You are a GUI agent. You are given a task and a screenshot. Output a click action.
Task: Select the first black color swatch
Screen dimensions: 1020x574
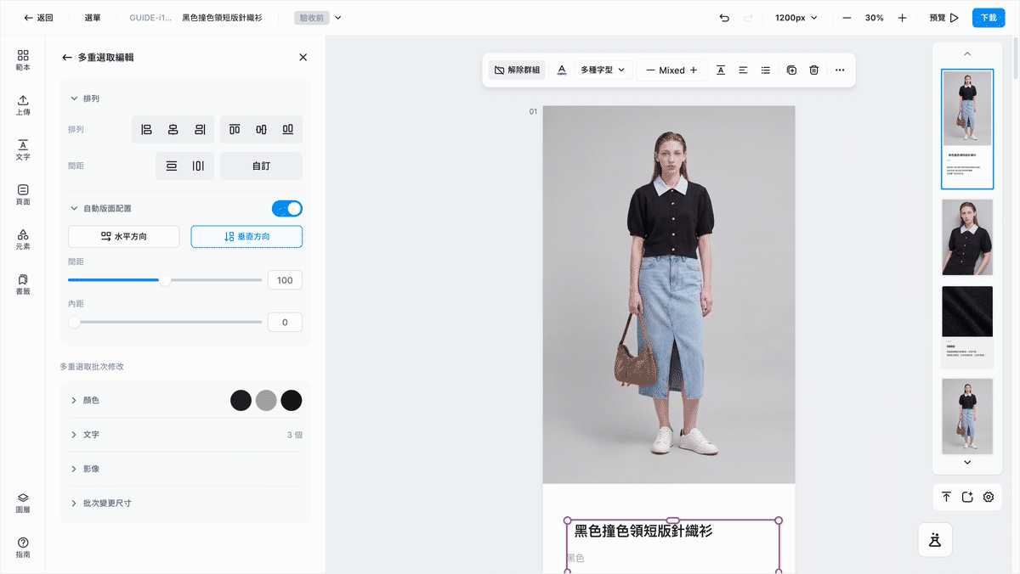[241, 401]
